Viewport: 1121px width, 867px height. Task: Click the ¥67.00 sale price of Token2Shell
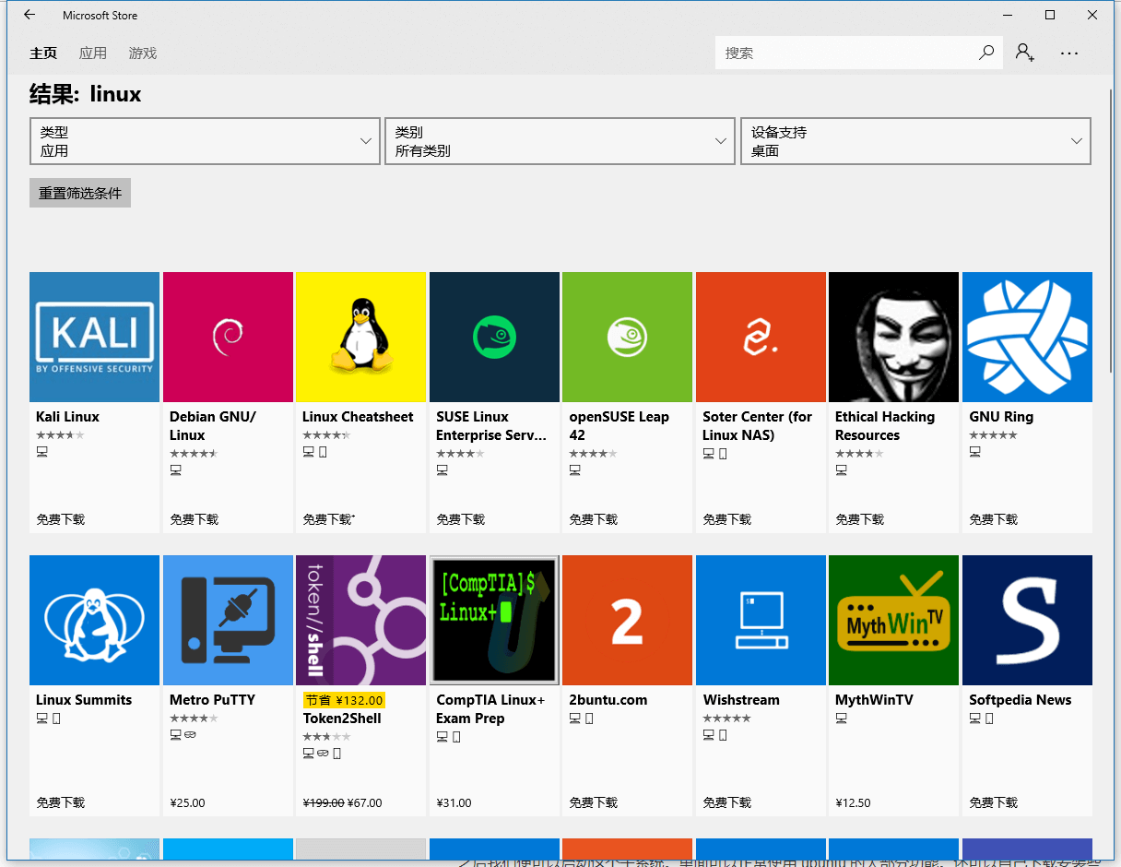(364, 802)
